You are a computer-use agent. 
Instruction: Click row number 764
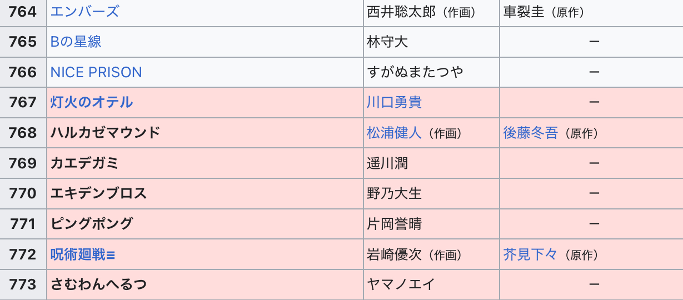point(23,12)
